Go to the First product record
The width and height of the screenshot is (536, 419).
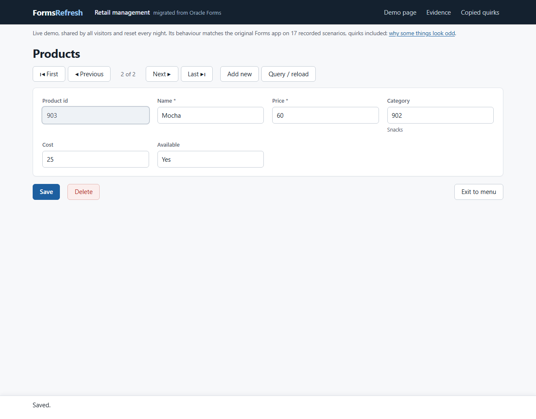click(49, 74)
